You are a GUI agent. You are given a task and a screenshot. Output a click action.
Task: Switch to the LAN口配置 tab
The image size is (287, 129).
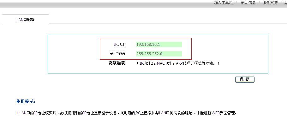[26, 19]
